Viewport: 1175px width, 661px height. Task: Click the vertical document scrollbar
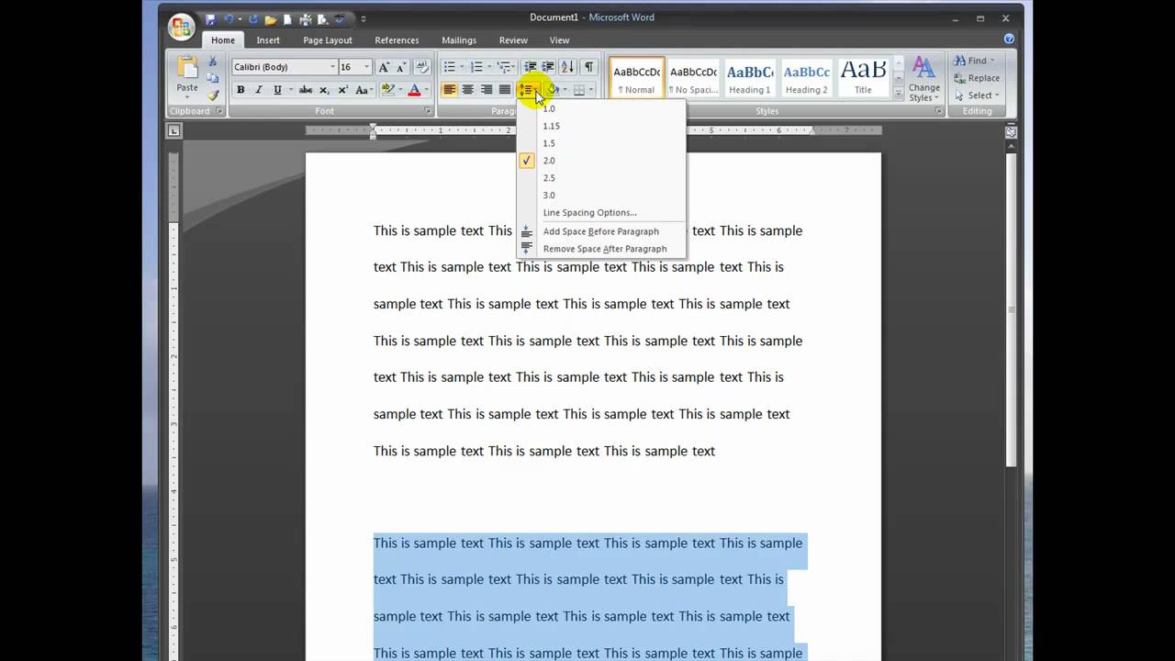click(x=1011, y=312)
